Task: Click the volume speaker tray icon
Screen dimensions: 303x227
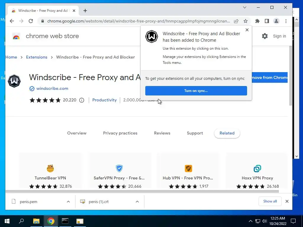Action: tap(265, 221)
